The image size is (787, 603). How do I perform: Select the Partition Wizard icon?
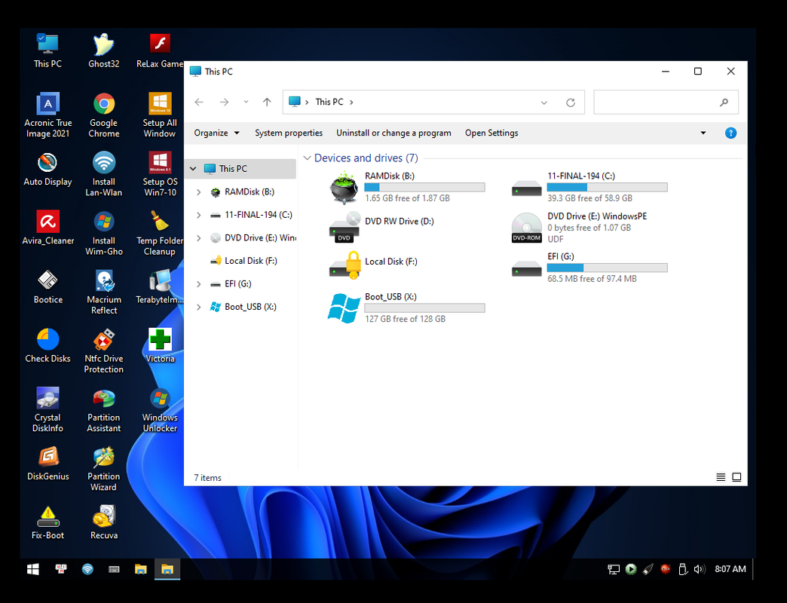(x=103, y=469)
